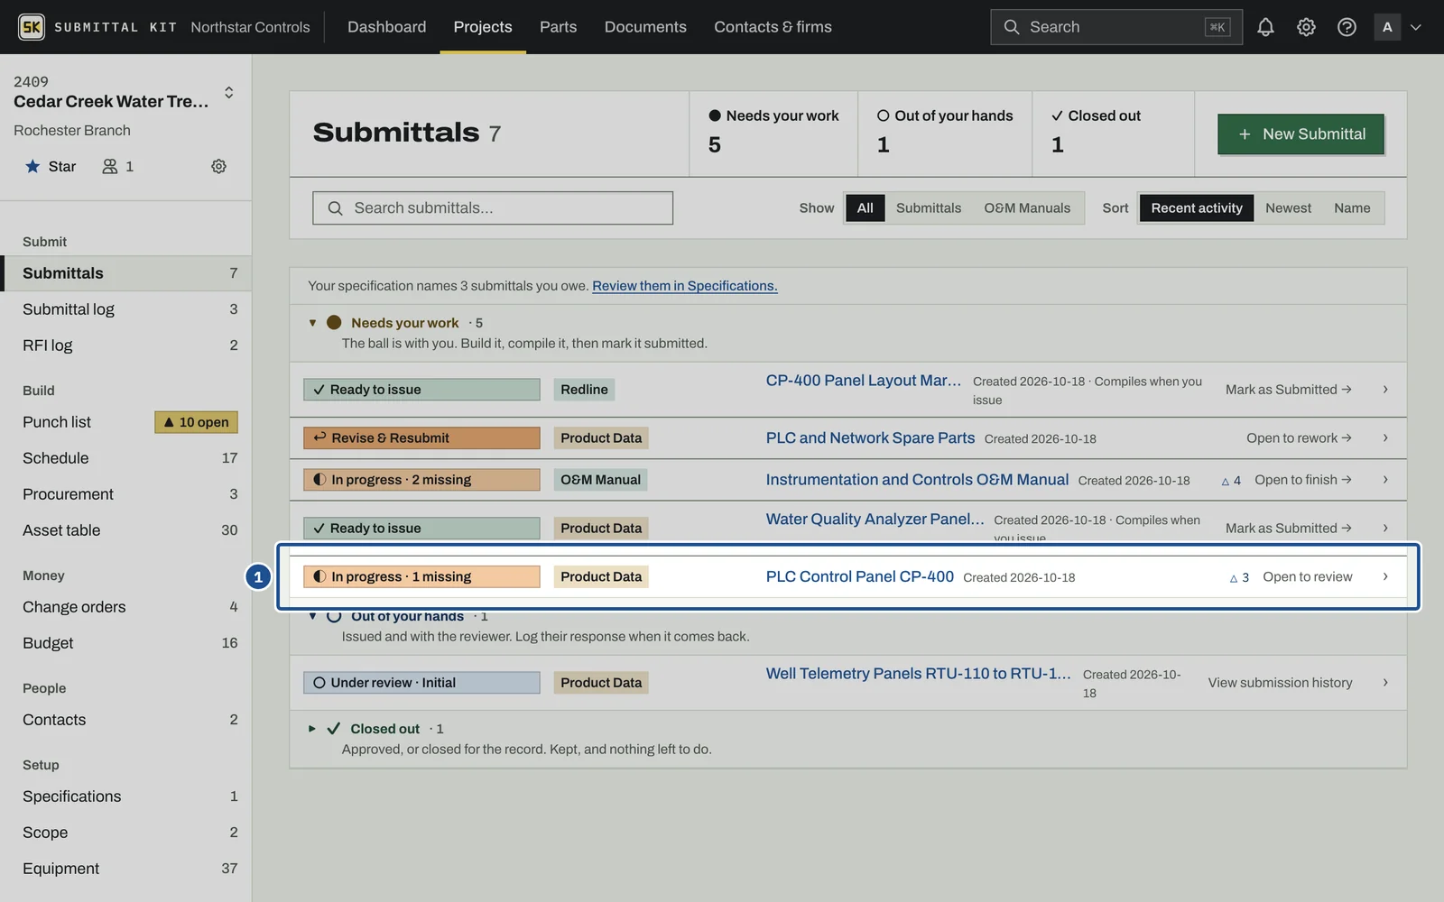Image resolution: width=1444 pixels, height=902 pixels.
Task: Open Water Quality Analyzer Panel submittal
Action: pos(875,519)
